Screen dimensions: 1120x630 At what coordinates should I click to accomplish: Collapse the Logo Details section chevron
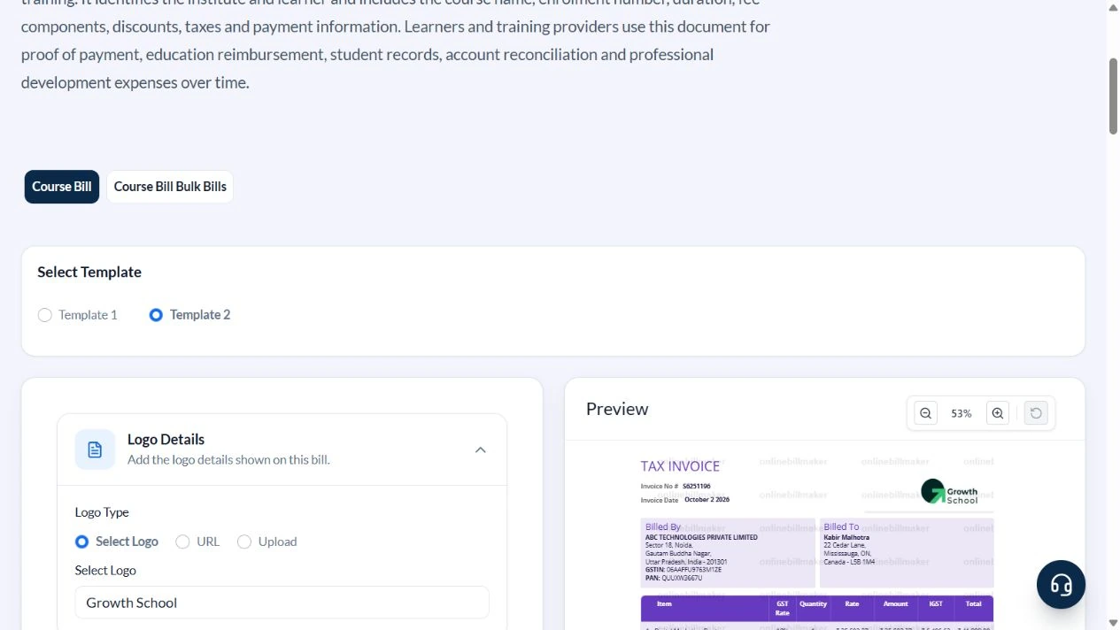tap(480, 449)
